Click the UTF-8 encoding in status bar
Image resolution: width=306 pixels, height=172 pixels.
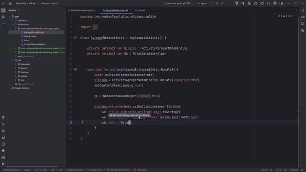pos(278,170)
